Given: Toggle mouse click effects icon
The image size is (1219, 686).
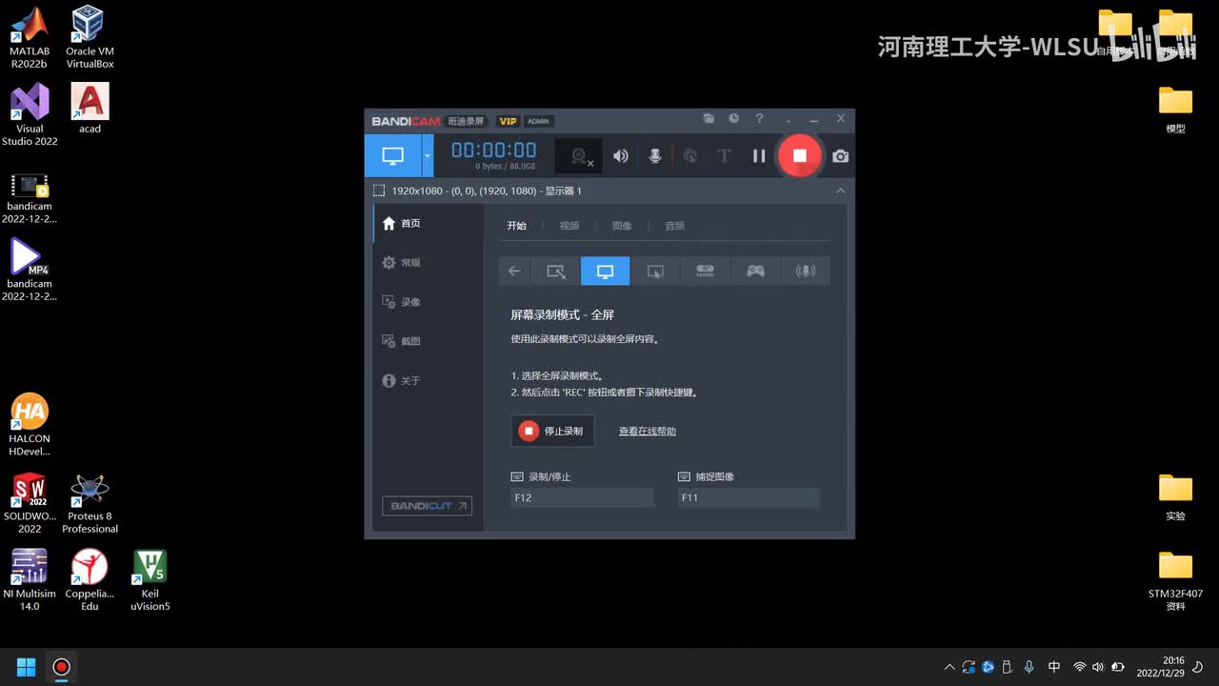Looking at the screenshot, I should tap(690, 156).
